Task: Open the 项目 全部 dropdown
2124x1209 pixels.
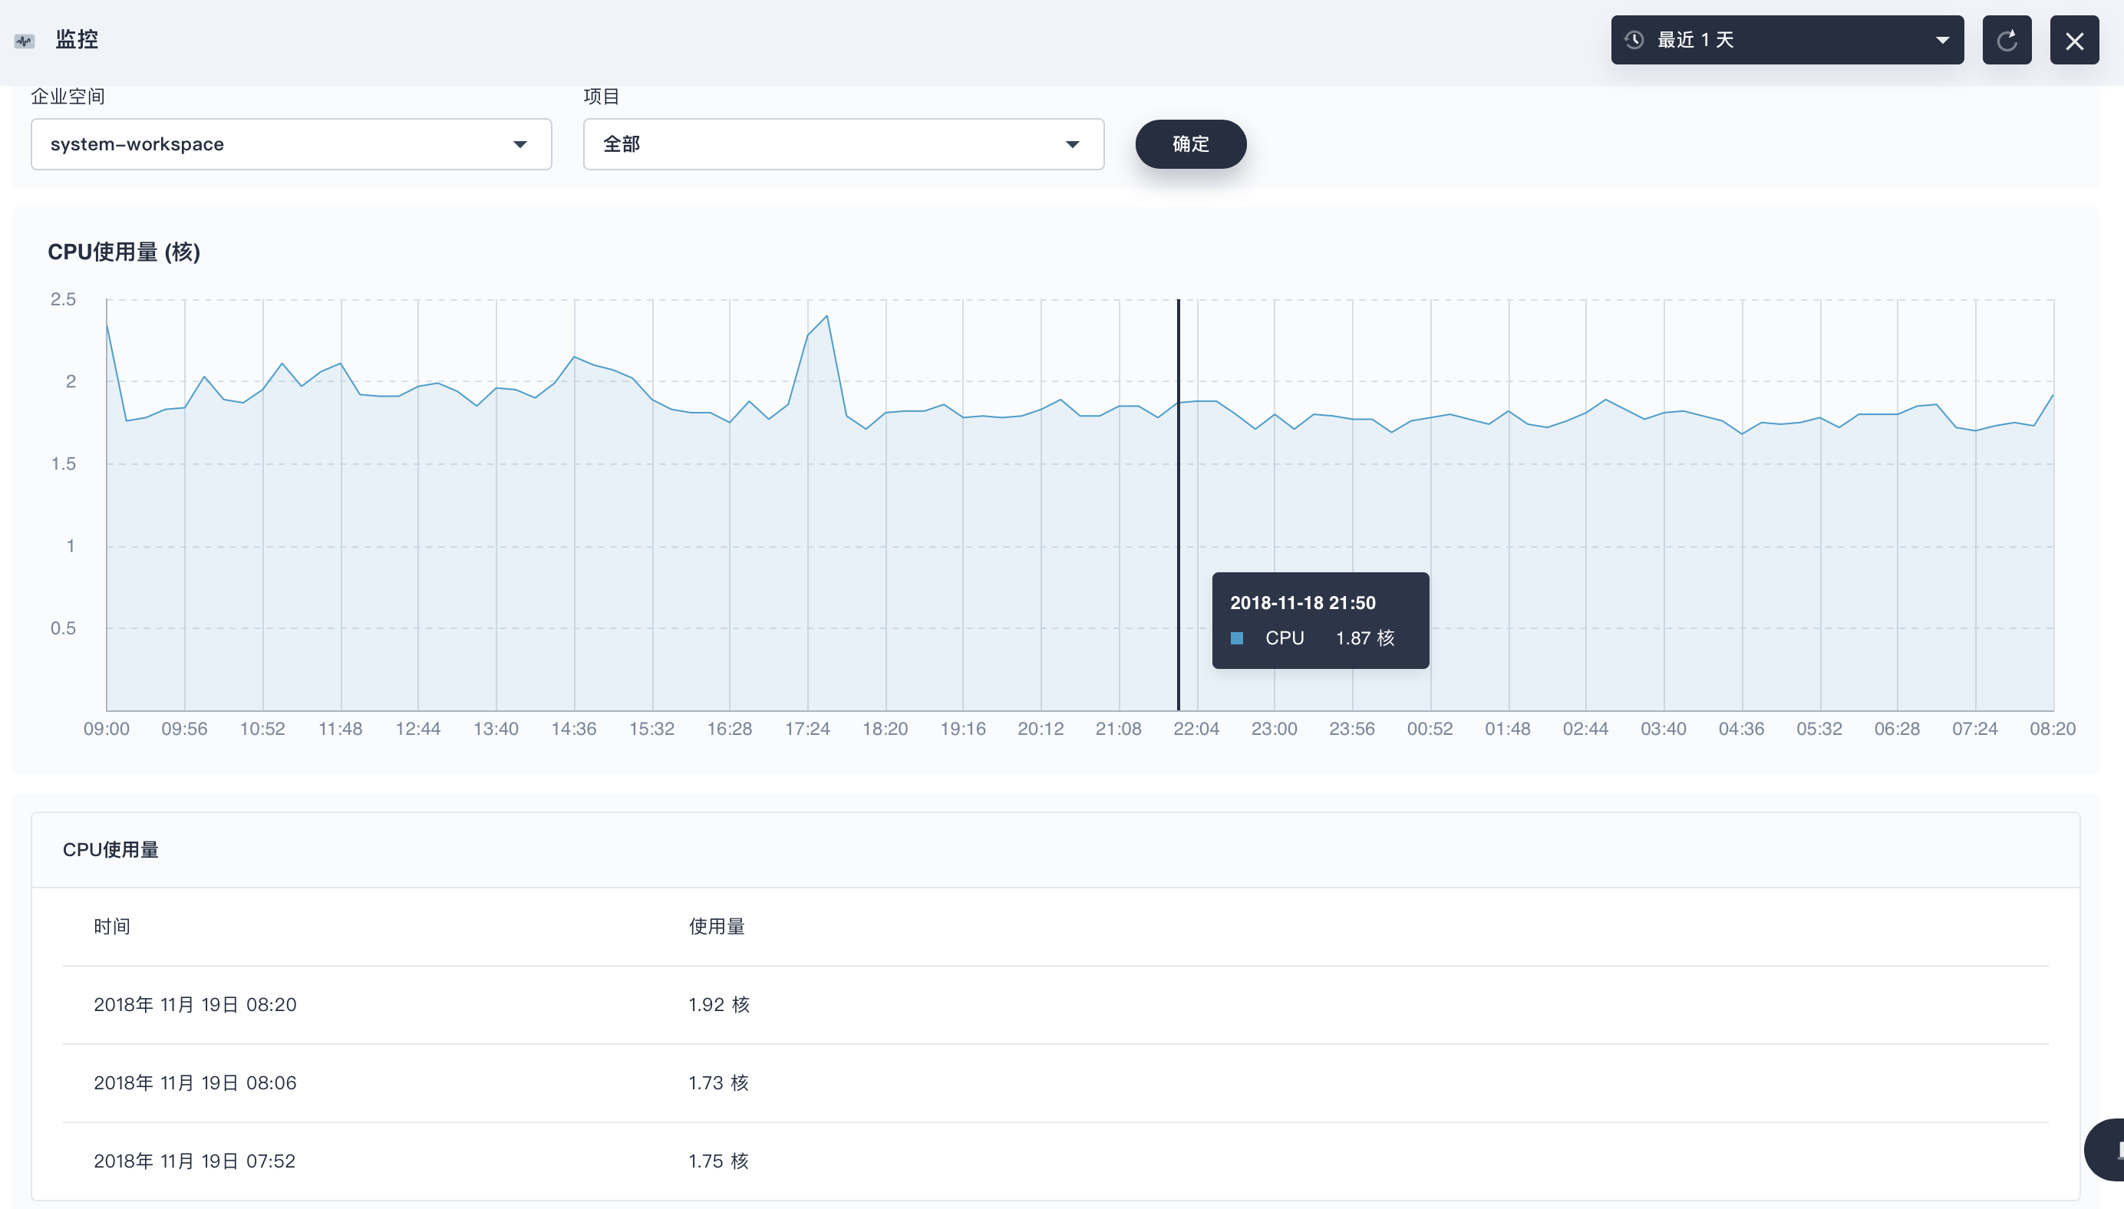Action: click(843, 144)
